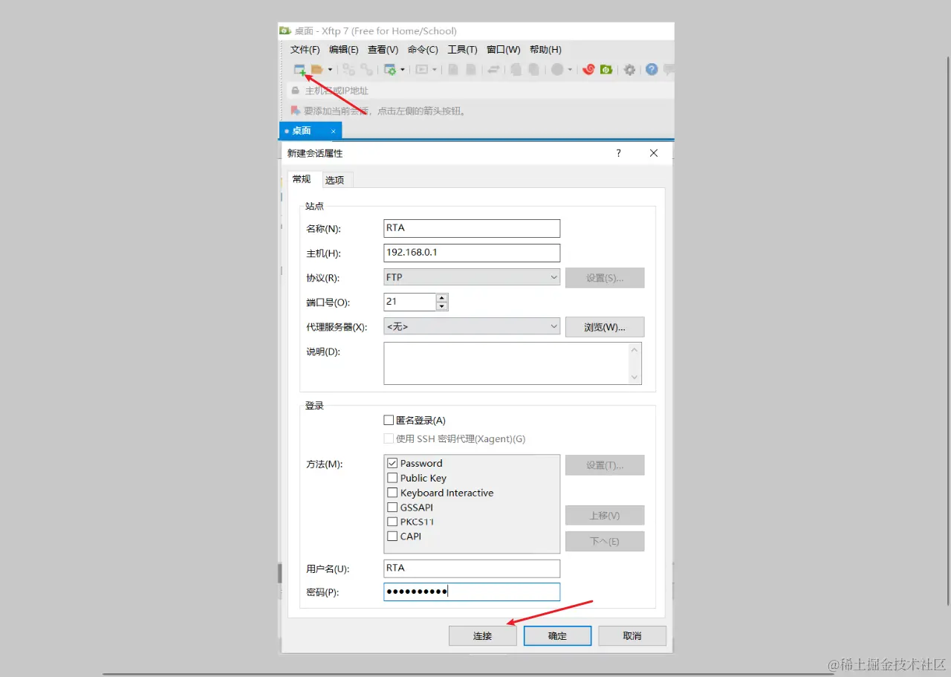The width and height of the screenshot is (951, 677).
Task: Click the 名称(N) name field containing RTA
Action: click(x=472, y=228)
